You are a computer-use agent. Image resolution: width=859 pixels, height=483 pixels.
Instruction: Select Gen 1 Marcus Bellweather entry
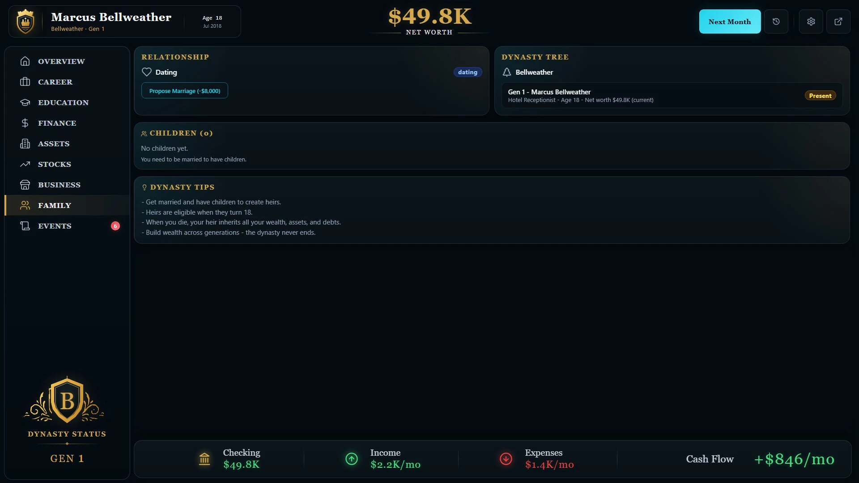[x=672, y=95]
